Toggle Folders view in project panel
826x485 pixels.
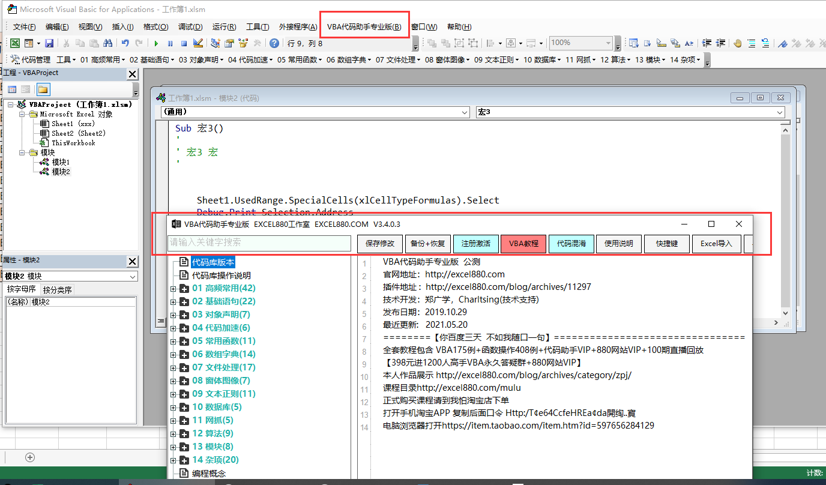pyautogui.click(x=43, y=89)
